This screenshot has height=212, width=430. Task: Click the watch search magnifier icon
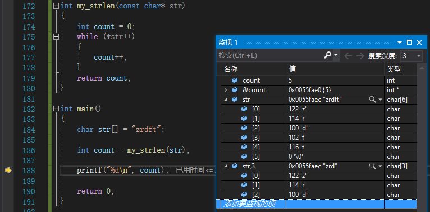(x=328, y=55)
